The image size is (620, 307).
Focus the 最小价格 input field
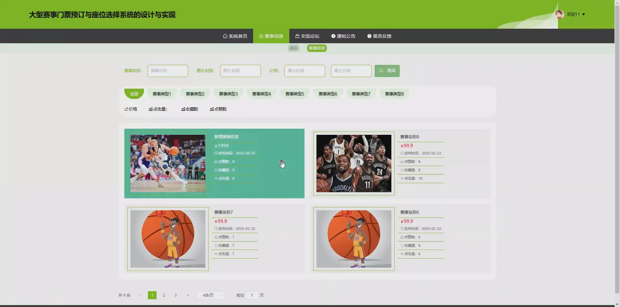click(x=305, y=71)
